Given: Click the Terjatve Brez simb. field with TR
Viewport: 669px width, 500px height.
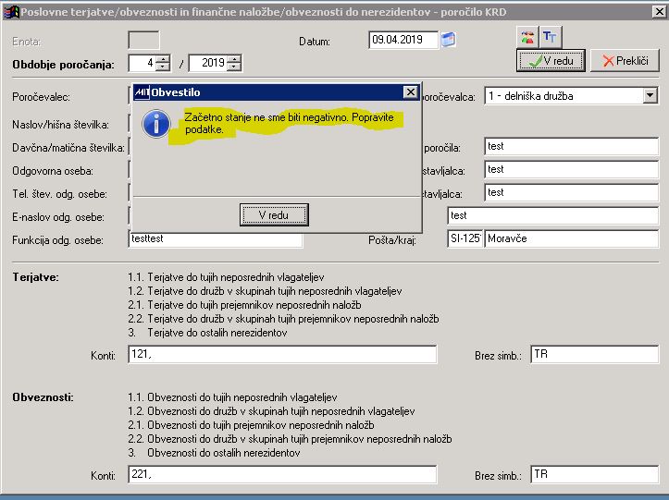Looking at the screenshot, I should 595,355.
